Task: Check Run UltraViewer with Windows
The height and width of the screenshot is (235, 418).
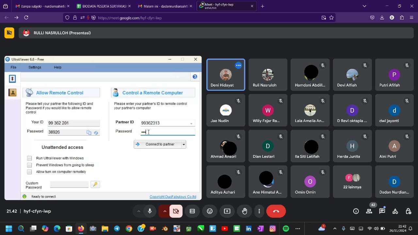Action: [30, 158]
